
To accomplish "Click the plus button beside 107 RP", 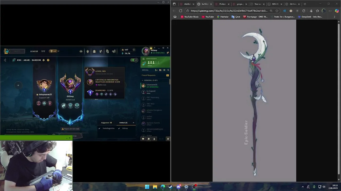I will [x=134, y=50].
